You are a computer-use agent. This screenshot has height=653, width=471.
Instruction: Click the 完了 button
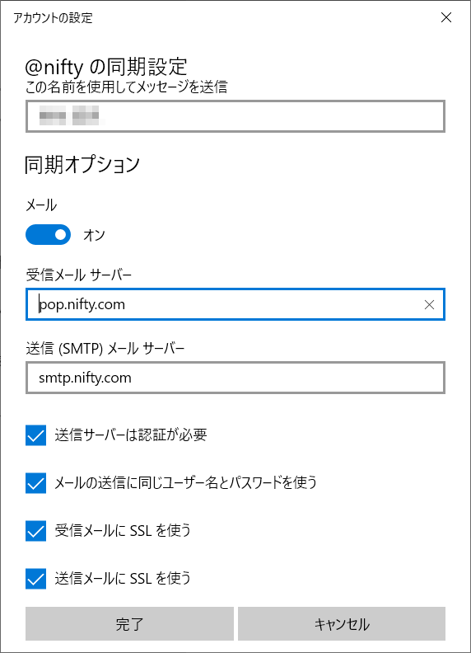[x=129, y=624]
